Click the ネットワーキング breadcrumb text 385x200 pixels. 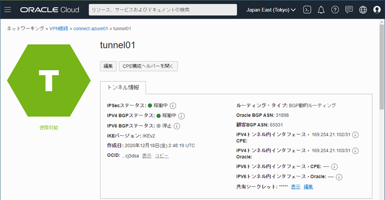(25, 28)
